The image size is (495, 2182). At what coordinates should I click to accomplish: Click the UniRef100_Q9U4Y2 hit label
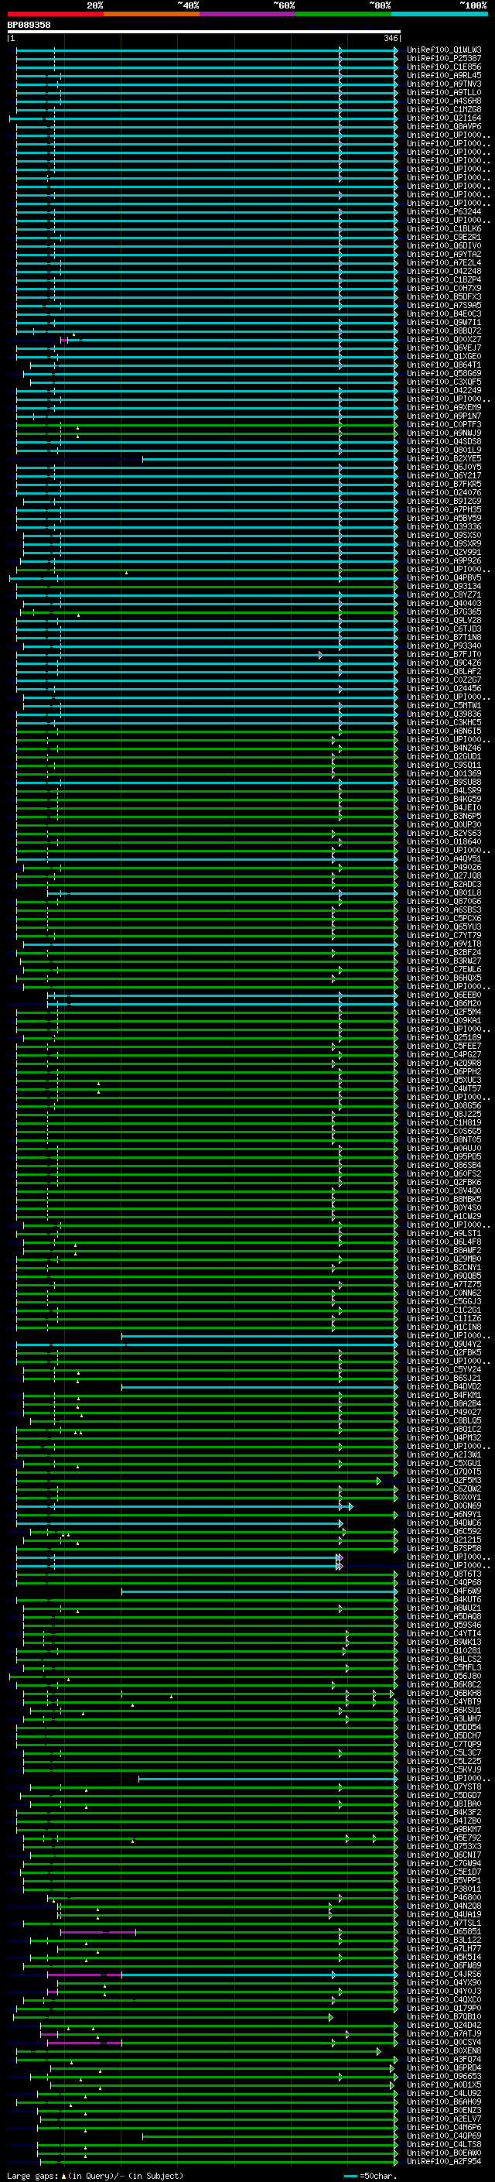pyautogui.click(x=444, y=1344)
